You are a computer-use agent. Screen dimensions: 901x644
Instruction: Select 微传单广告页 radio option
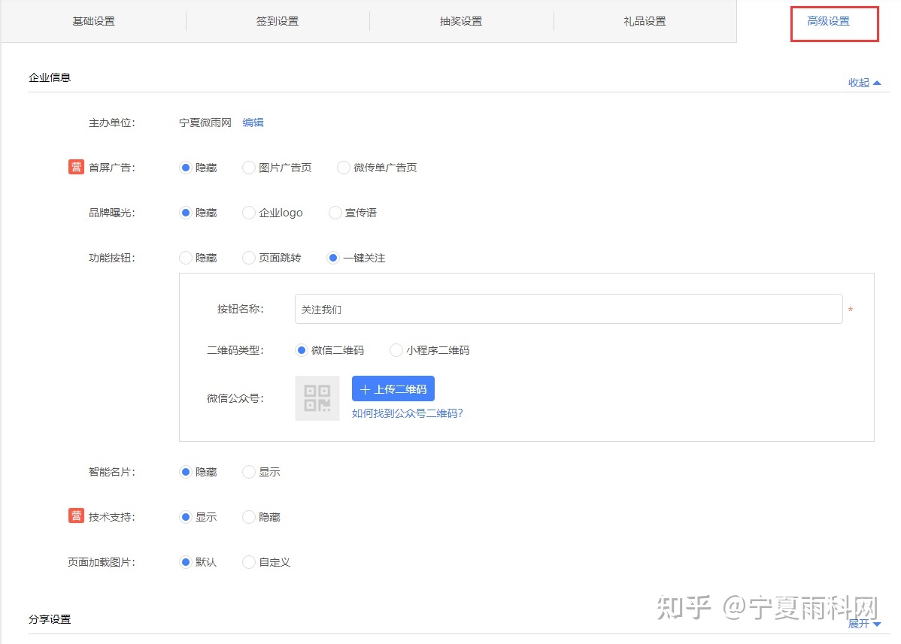(344, 168)
